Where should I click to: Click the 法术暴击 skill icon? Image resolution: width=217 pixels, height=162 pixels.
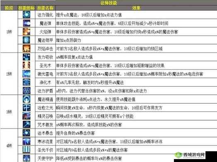[27, 133]
